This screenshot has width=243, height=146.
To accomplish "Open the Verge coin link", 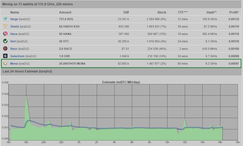I will (14, 19).
